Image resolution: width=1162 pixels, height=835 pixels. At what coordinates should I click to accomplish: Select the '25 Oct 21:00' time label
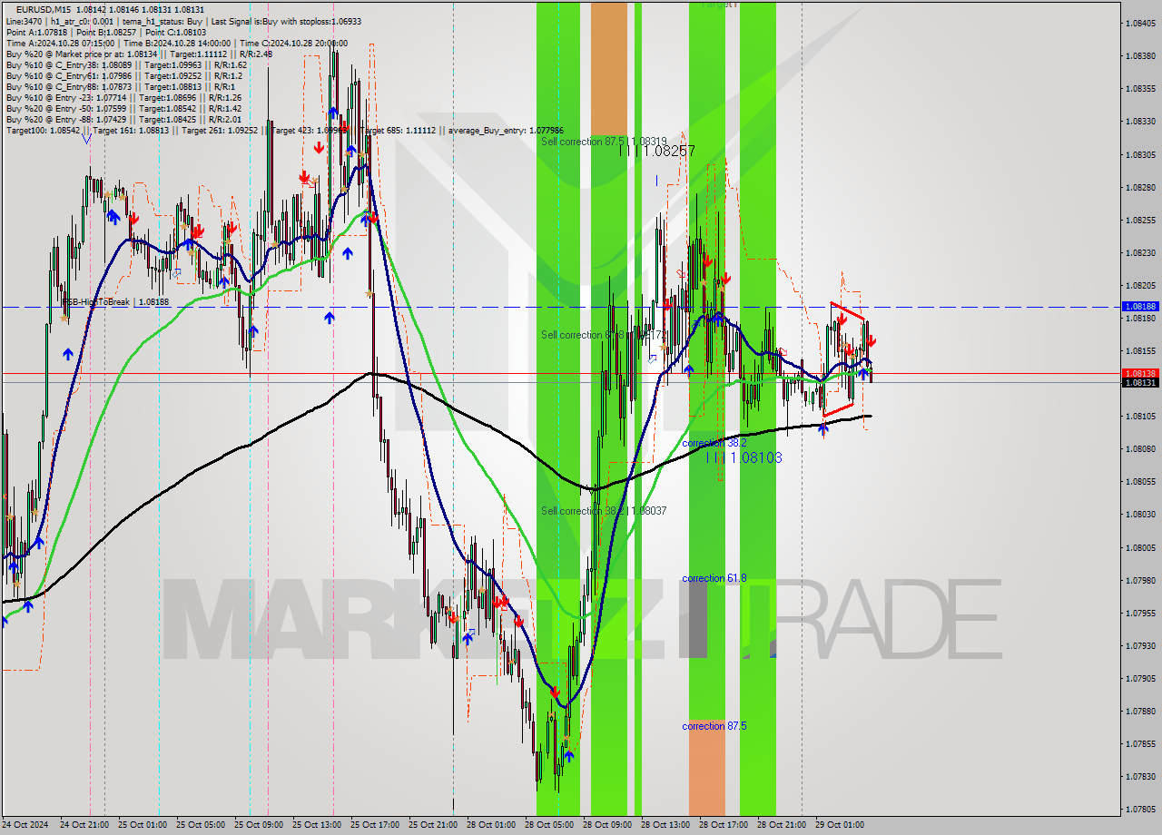click(x=434, y=825)
